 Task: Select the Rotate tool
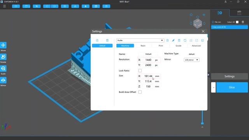tap(3, 57)
